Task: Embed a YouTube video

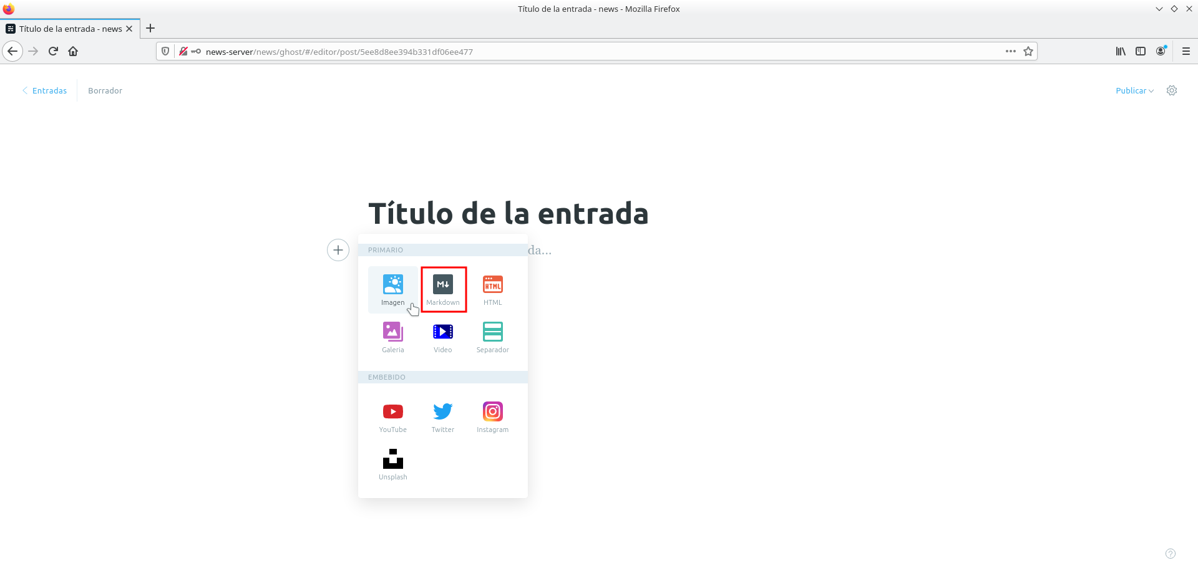Action: [392, 416]
